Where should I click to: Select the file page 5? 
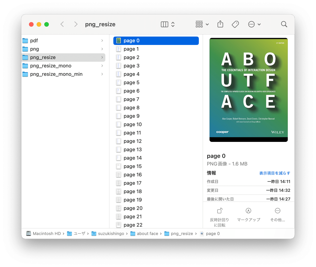(x=156, y=83)
